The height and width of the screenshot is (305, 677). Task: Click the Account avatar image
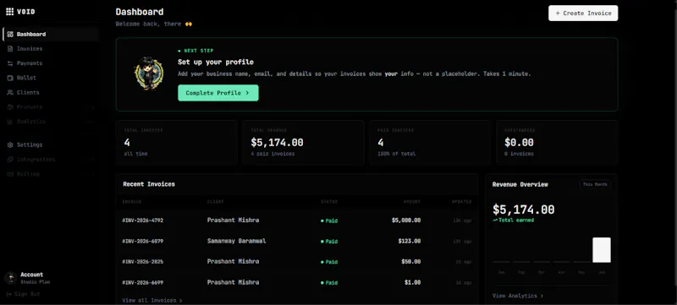10,278
